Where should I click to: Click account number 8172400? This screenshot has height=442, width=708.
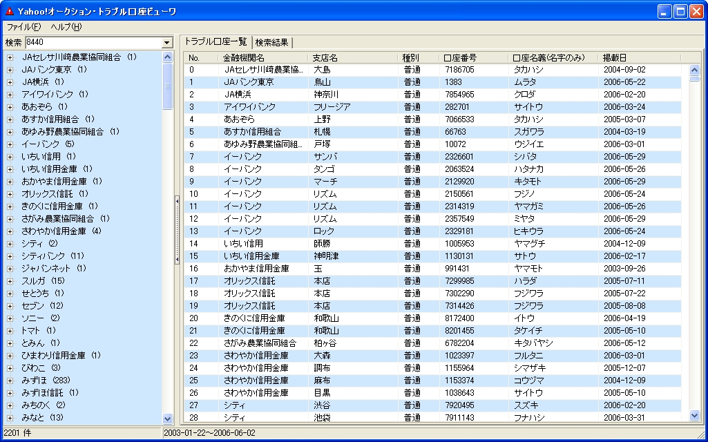[459, 318]
